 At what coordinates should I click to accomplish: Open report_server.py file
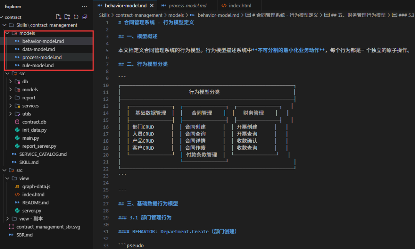pyautogui.click(x=39, y=146)
